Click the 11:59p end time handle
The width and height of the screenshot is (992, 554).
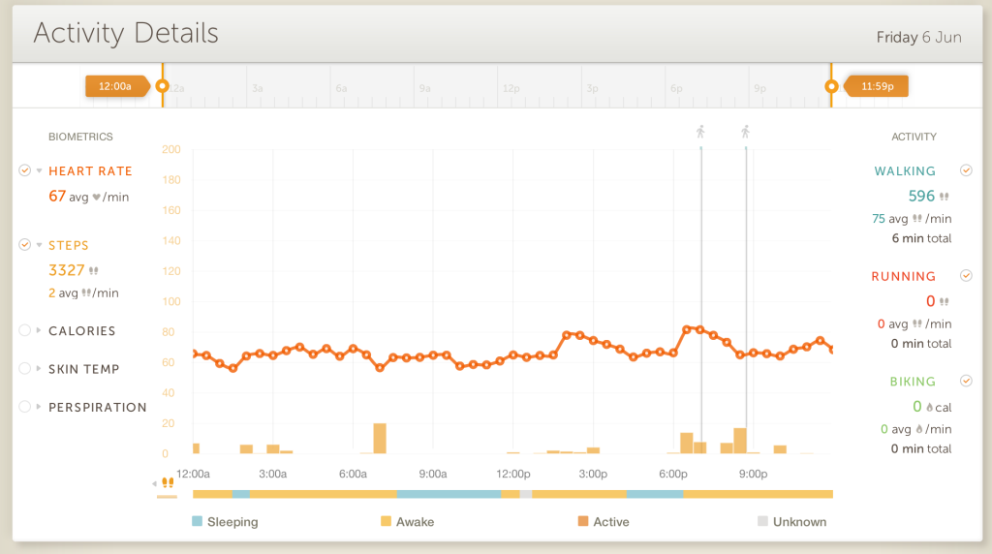(x=877, y=86)
